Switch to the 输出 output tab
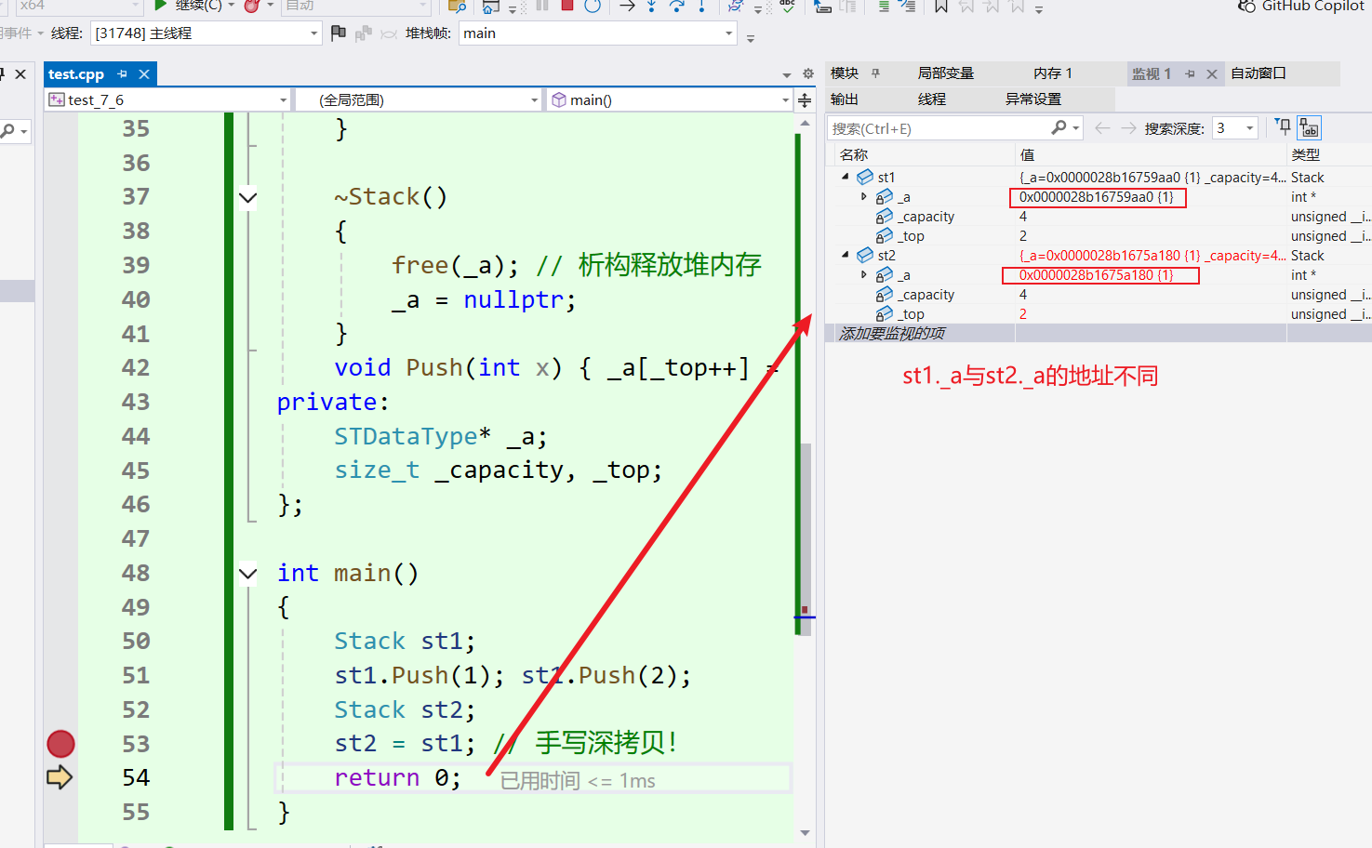Screen dimensions: 1372x848 point(845,99)
